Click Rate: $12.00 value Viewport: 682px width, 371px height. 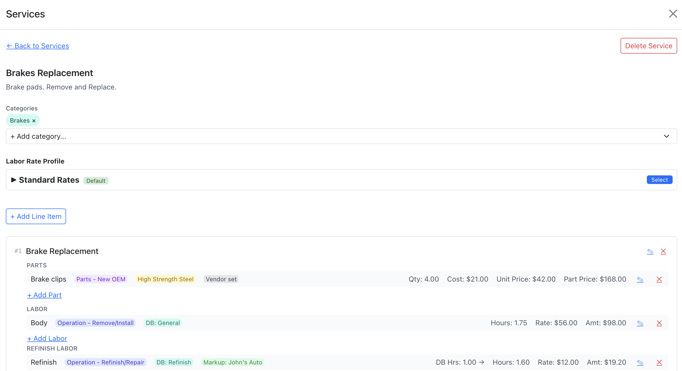coord(558,362)
